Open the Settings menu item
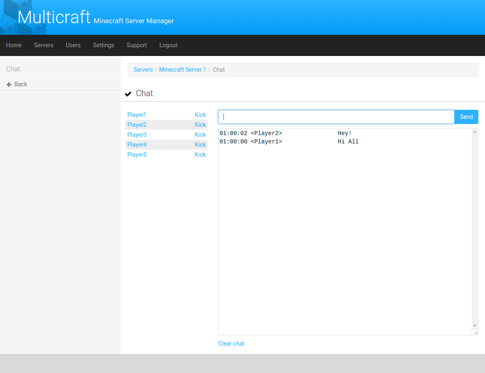 (104, 45)
